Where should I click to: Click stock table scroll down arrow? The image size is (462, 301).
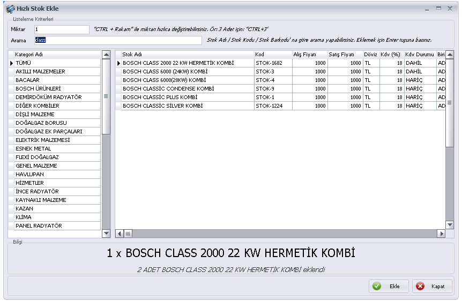pyautogui.click(x=450, y=225)
